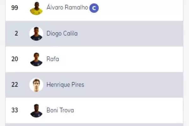Click the captain badge next to Álvaro Ramalho
Viewport: 189px width, 126px height.
tap(94, 8)
